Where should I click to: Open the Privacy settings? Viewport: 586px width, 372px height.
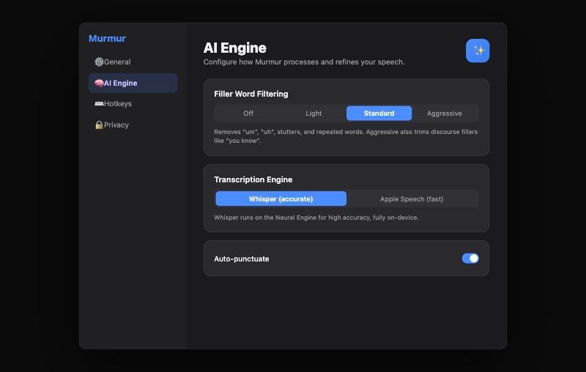(x=133, y=124)
